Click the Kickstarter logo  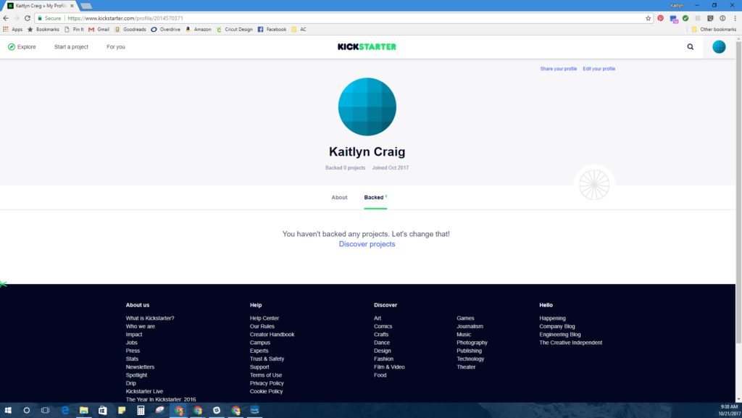coord(367,47)
